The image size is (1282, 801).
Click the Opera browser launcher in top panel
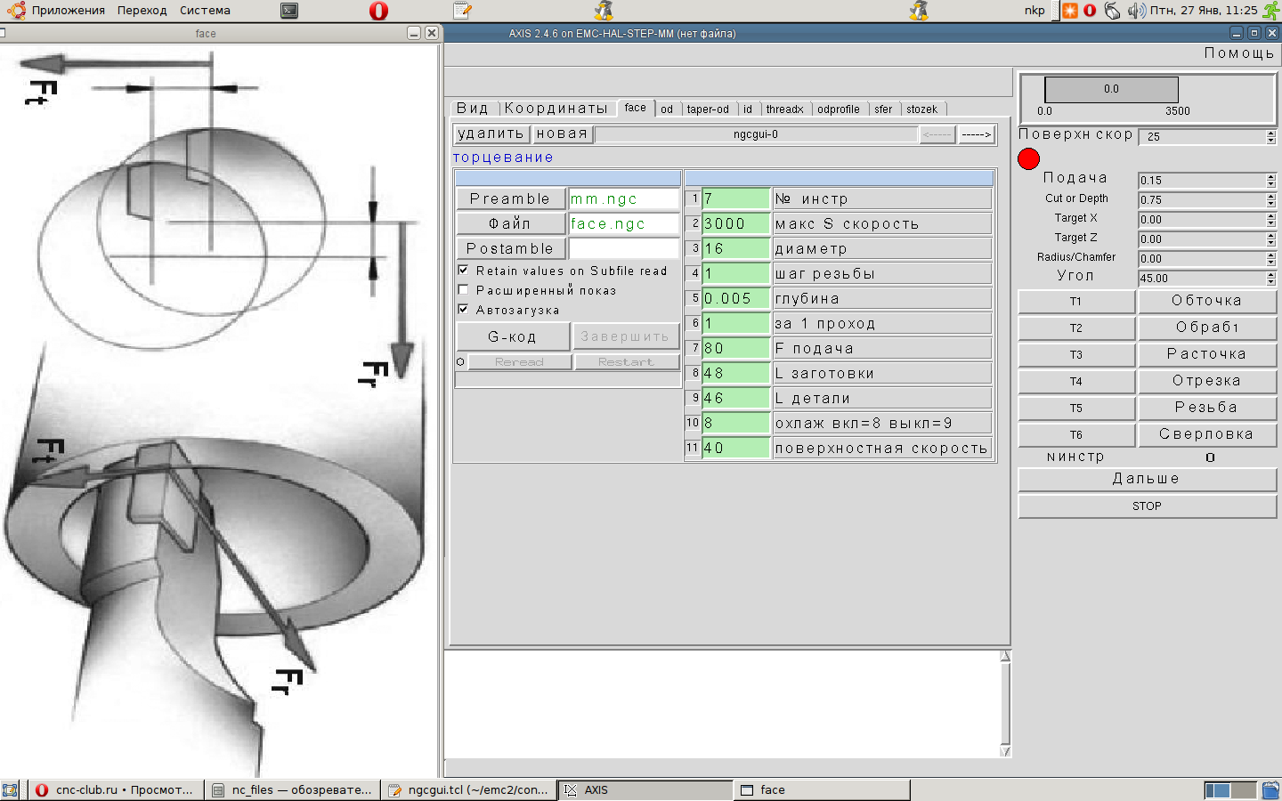[378, 11]
